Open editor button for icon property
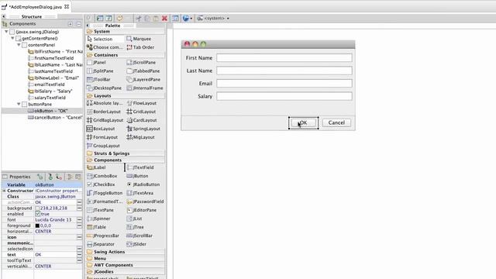 click(x=79, y=237)
